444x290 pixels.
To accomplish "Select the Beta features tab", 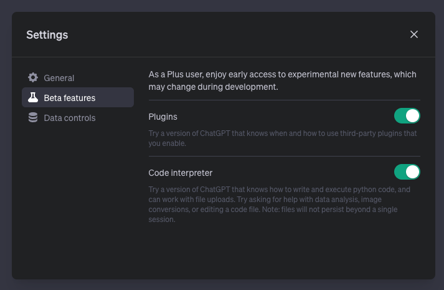I will point(78,97).
